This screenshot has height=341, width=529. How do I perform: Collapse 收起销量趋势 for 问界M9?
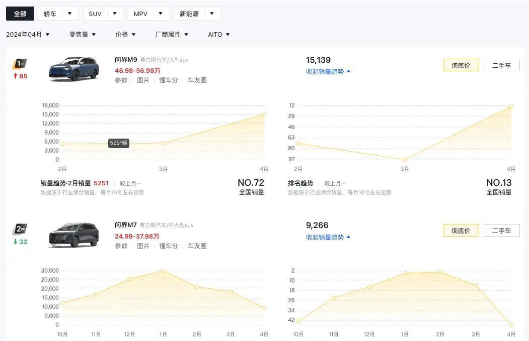(x=328, y=71)
